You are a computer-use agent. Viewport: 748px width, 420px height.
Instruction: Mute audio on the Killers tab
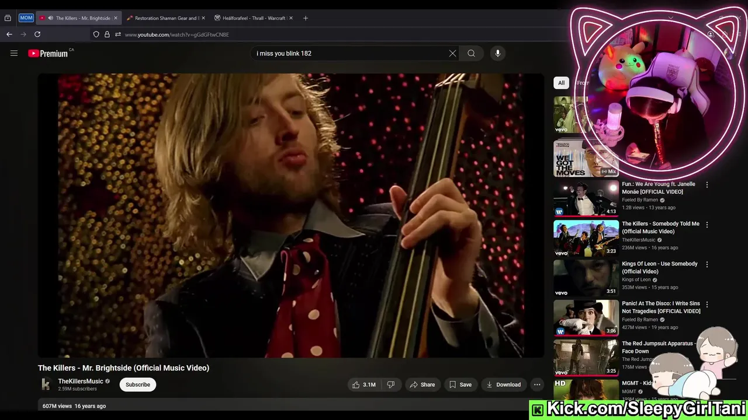point(50,18)
